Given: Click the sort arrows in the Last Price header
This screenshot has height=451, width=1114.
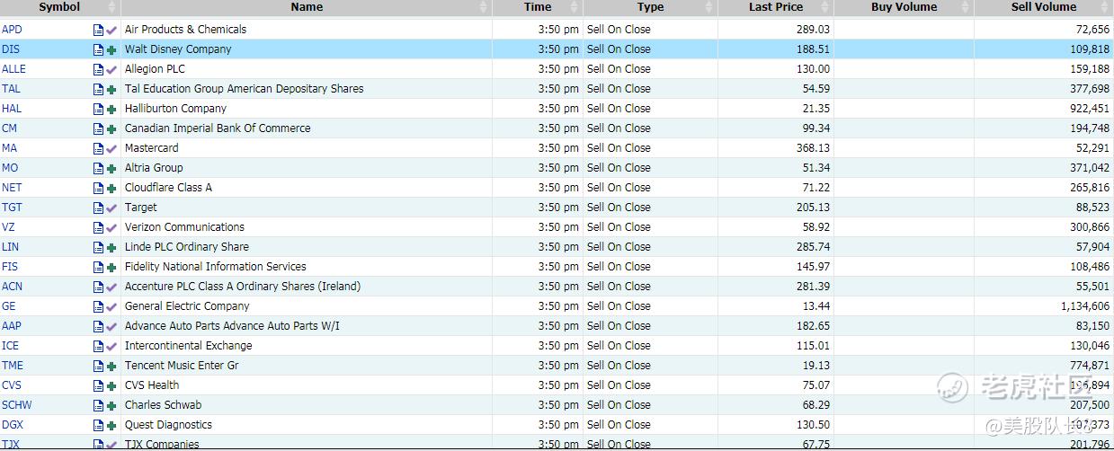Looking at the screenshot, I should click(x=826, y=7).
